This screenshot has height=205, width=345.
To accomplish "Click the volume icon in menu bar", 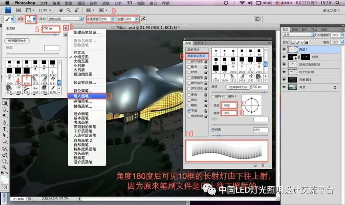I will [x=250, y=3].
